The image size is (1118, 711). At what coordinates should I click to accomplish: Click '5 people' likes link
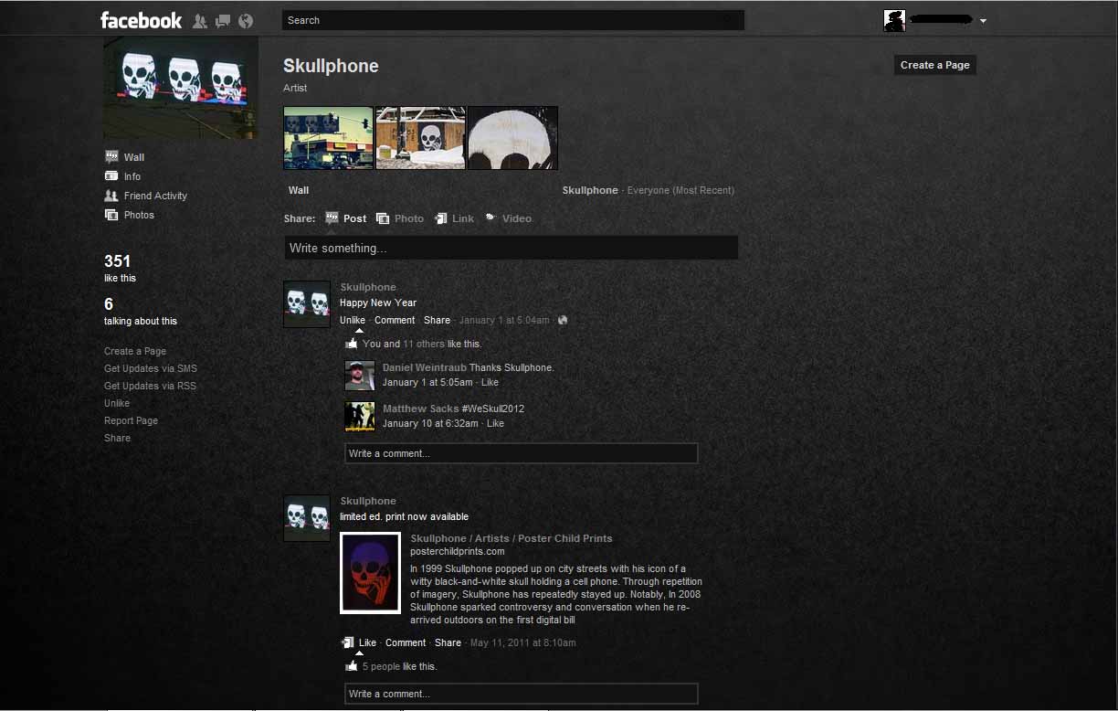[x=381, y=666]
